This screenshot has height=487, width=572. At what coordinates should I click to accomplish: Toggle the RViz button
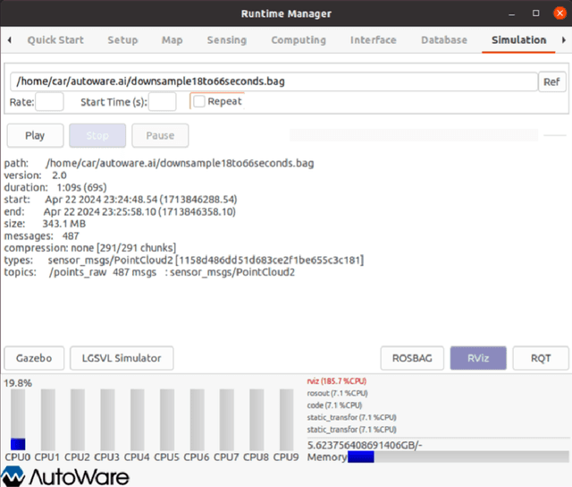click(479, 358)
